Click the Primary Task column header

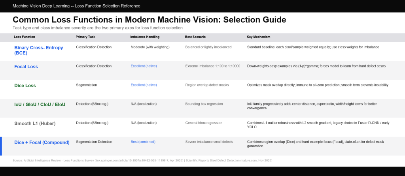[x=85, y=37]
